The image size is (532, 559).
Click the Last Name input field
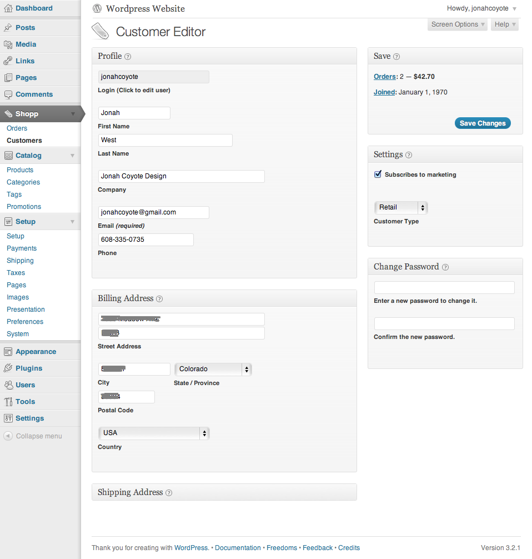coord(165,140)
